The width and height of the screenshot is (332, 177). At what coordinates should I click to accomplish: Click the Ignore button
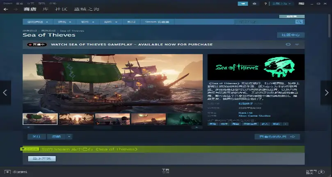pyautogui.click(x=56, y=137)
